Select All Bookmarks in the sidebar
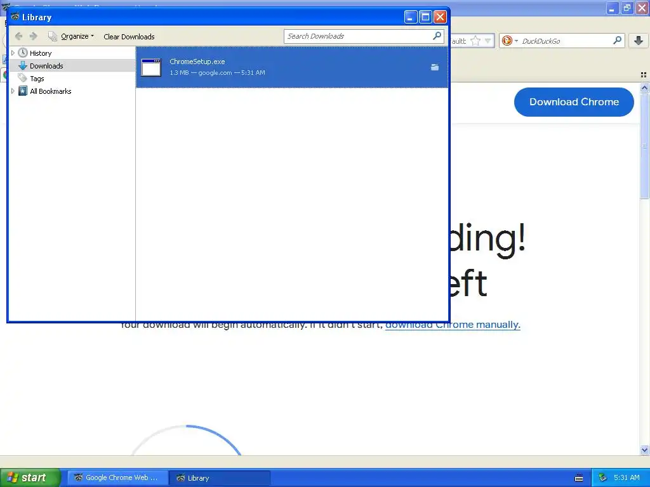 pos(51,91)
